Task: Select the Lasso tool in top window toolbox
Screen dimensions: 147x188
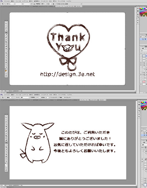Action: tap(6, 28)
